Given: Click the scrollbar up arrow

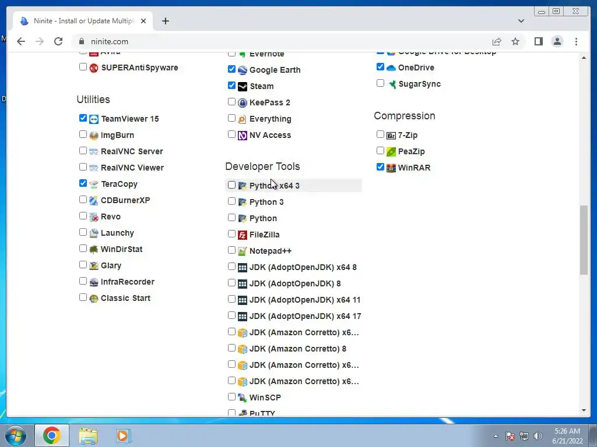Looking at the screenshot, I should (x=584, y=58).
